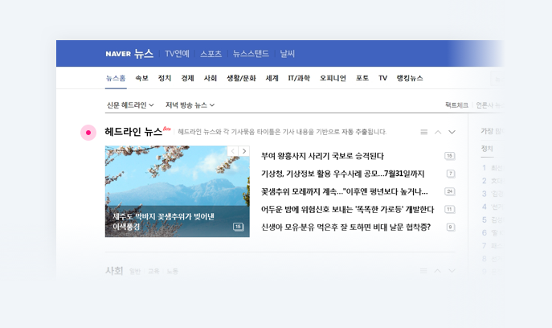The height and width of the screenshot is (328, 552).
Task: Move the 사회 section down
Action: tap(452, 271)
